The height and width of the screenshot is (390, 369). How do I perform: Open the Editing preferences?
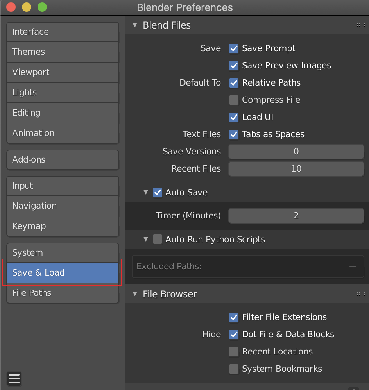(x=63, y=113)
